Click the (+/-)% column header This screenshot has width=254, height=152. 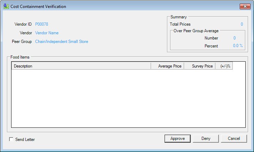[x=224, y=66]
